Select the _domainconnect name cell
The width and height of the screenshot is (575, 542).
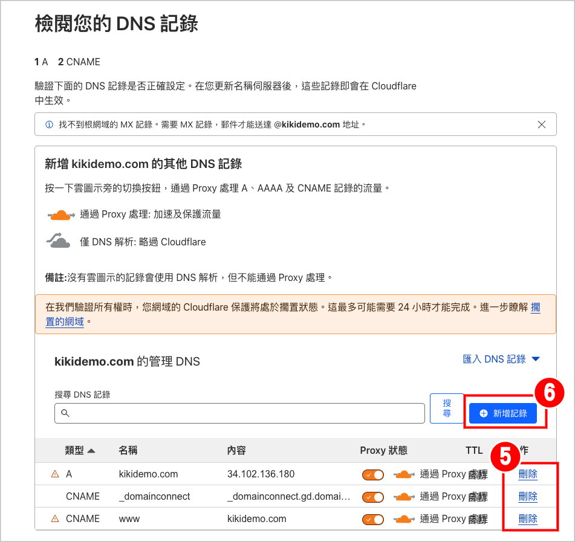pyautogui.click(x=154, y=496)
